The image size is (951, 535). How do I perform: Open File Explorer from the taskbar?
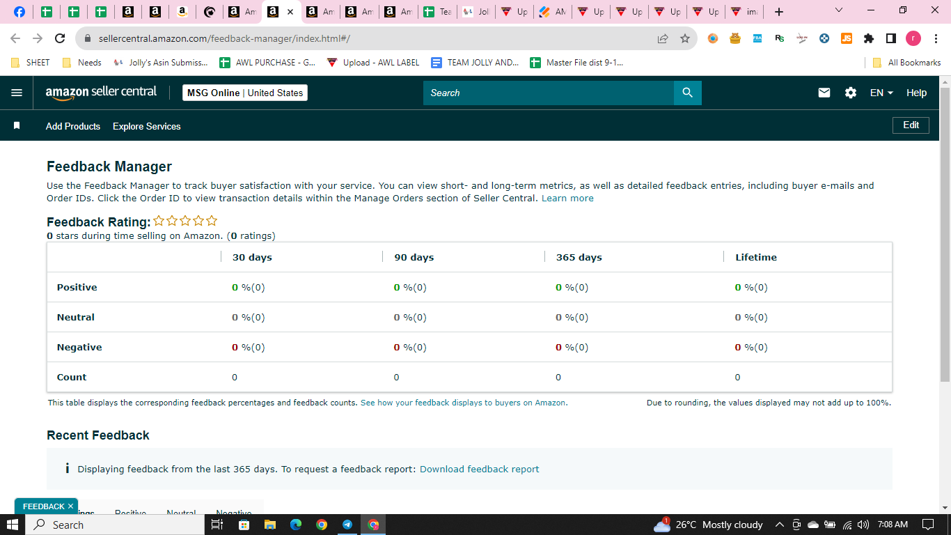(269, 525)
